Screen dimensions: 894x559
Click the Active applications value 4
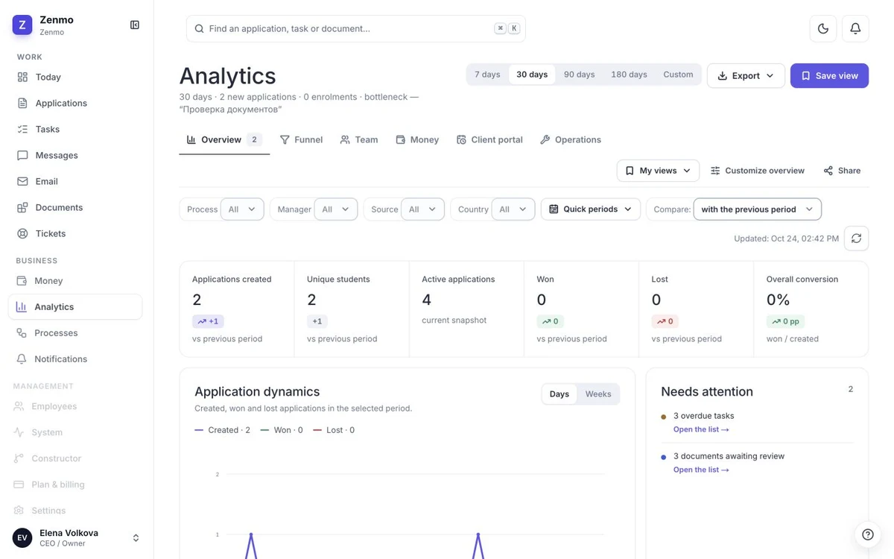[x=426, y=300]
